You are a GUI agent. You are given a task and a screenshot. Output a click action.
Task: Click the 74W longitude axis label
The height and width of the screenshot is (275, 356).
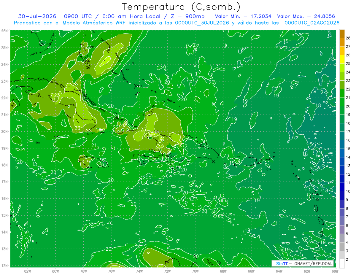pos(139,271)
